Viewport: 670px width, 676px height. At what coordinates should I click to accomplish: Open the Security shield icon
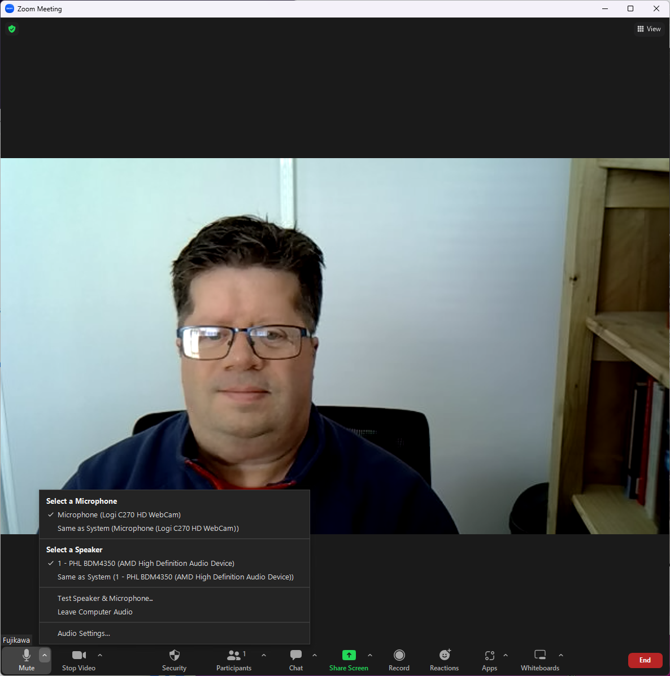coord(174,656)
